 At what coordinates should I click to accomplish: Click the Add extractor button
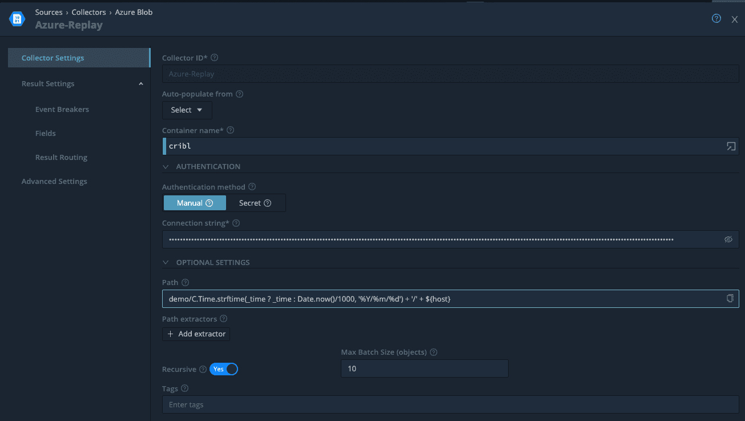pyautogui.click(x=196, y=334)
